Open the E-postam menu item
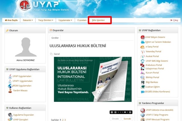This screenshot has width=182, height=121. [82, 20]
